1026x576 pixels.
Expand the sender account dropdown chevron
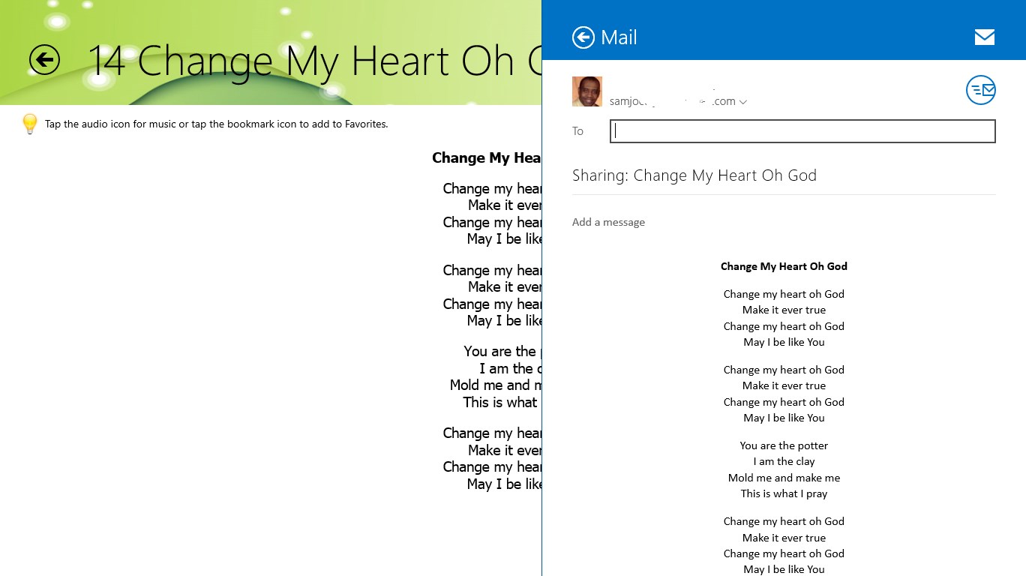[742, 102]
